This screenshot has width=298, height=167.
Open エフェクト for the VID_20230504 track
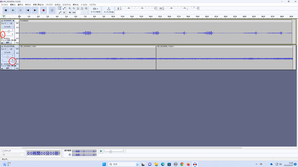(x=7, y=52)
